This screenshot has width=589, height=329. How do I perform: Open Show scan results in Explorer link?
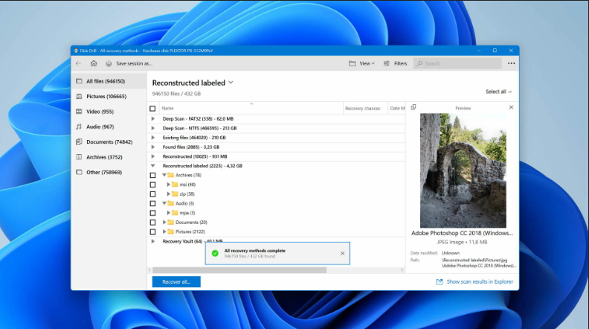(x=480, y=281)
